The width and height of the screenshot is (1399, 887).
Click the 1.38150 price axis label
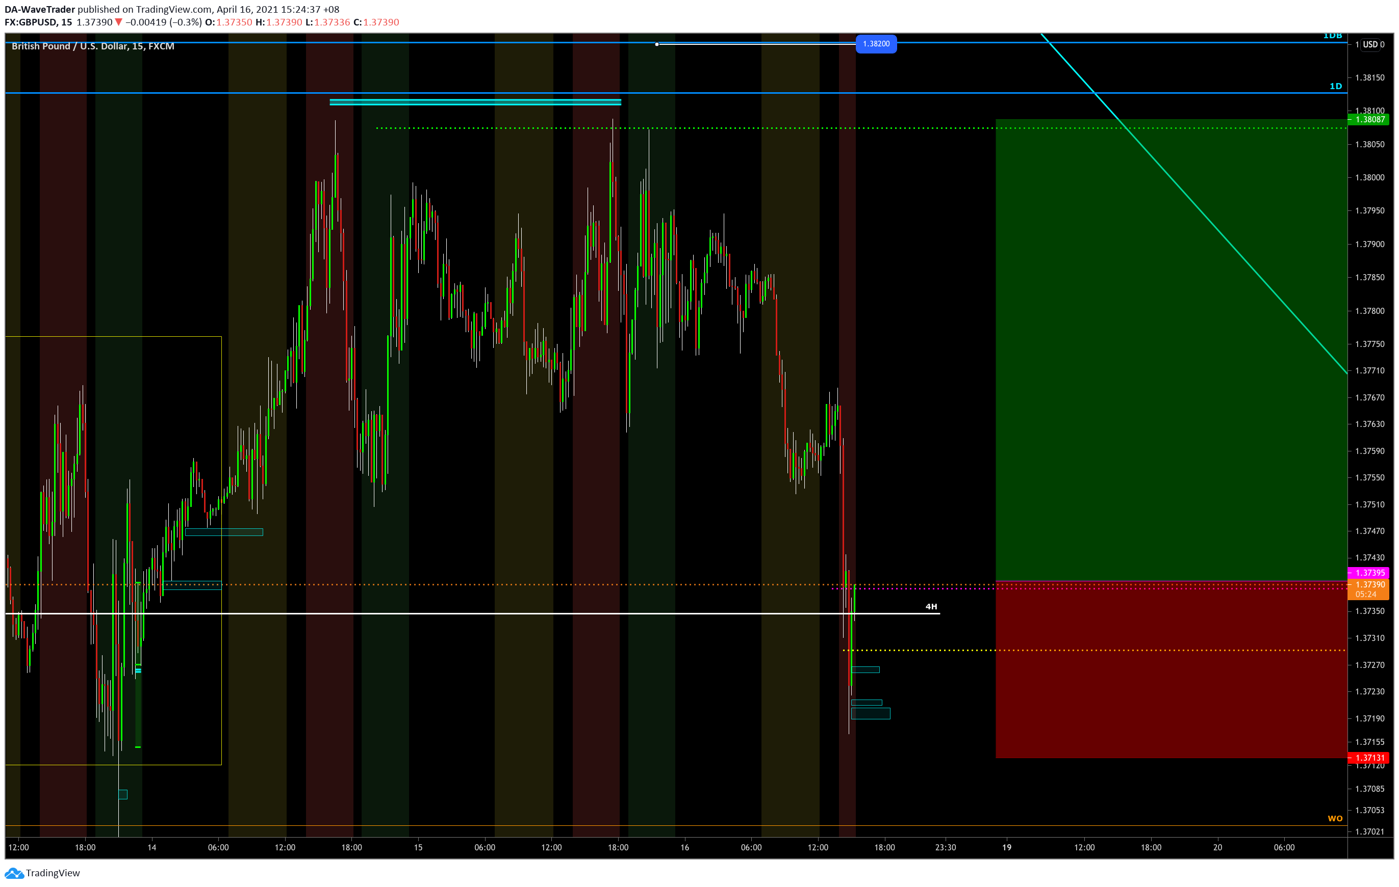tap(1369, 77)
